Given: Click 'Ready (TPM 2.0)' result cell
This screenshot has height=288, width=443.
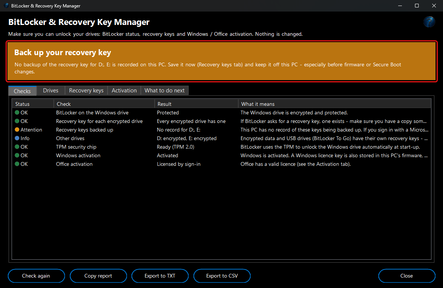Looking at the screenshot, I should click(x=176, y=147).
